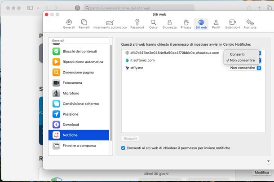Image resolution: width=274 pixels, height=182 pixels.
Task: Select Condivisione schermo in sidebar
Action: coord(79,104)
